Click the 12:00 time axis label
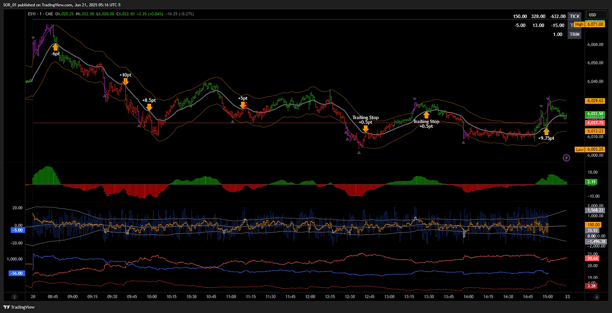The width and height of the screenshot is (612, 313). coord(310,297)
